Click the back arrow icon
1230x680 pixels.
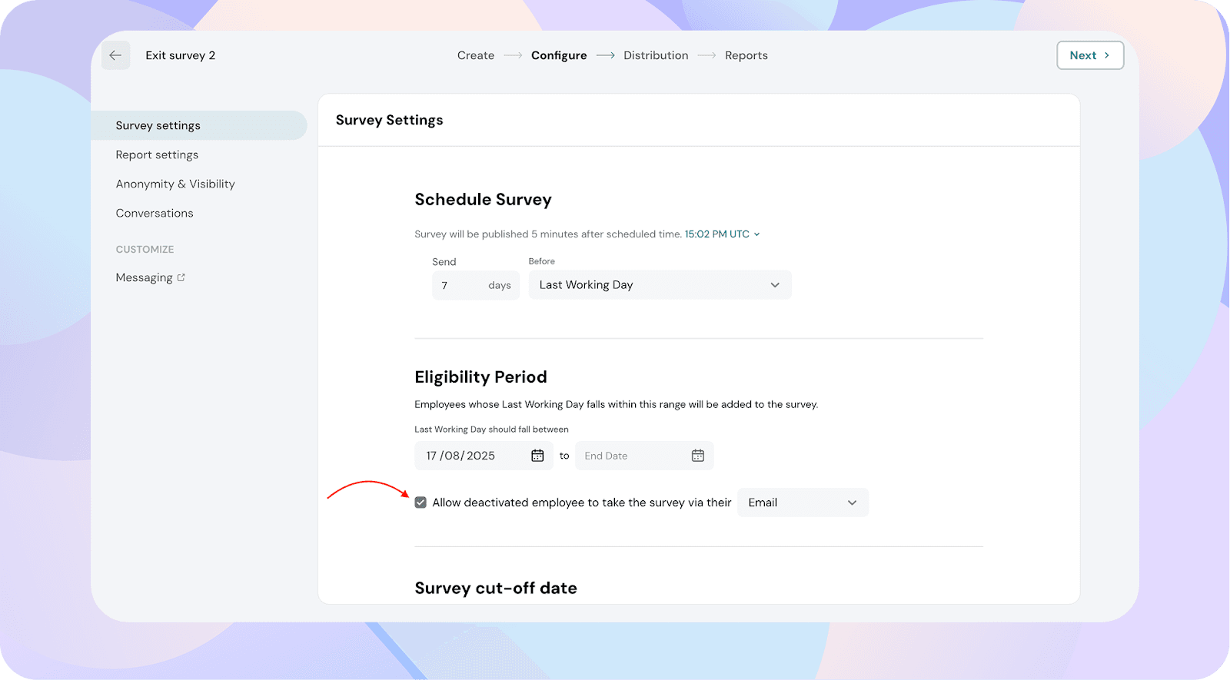[x=115, y=55]
